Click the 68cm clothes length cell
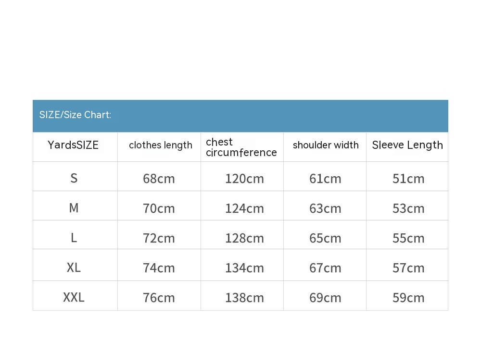 tap(159, 179)
